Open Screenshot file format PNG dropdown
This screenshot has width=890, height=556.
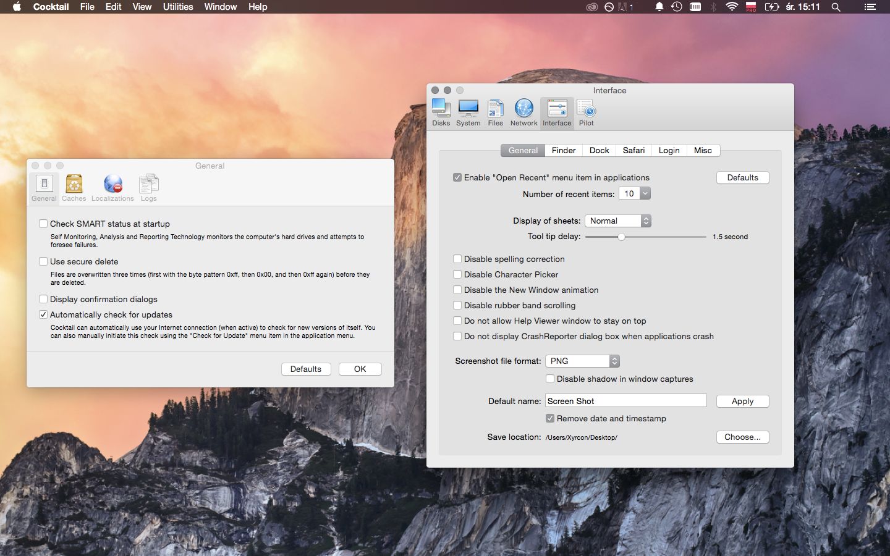tap(582, 361)
